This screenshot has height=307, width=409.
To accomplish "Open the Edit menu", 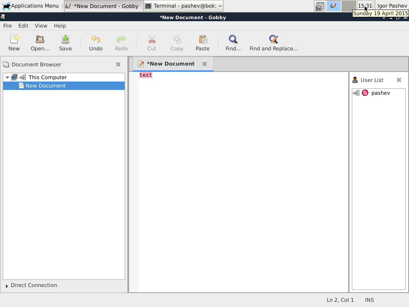I will (x=23, y=26).
